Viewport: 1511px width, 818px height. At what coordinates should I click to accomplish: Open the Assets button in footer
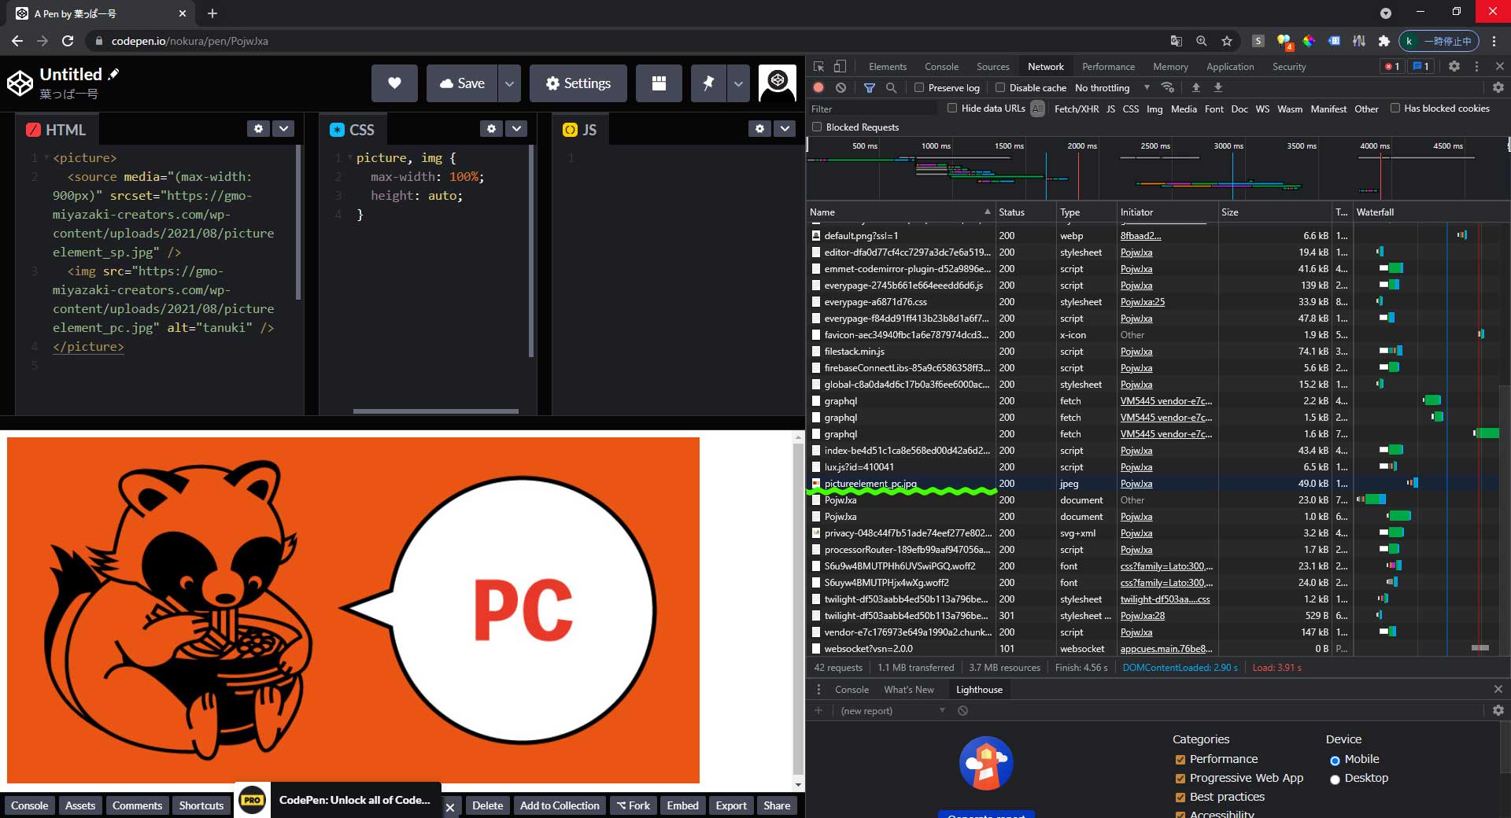[80, 805]
